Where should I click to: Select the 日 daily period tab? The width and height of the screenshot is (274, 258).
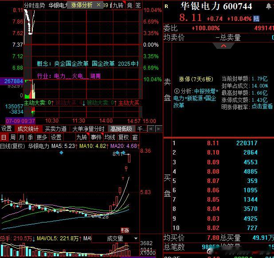point(4,137)
